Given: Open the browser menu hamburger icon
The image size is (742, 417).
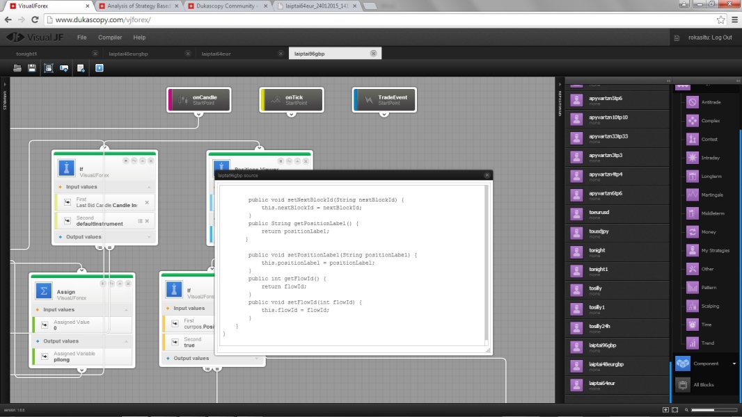Looking at the screenshot, I should click(x=734, y=20).
